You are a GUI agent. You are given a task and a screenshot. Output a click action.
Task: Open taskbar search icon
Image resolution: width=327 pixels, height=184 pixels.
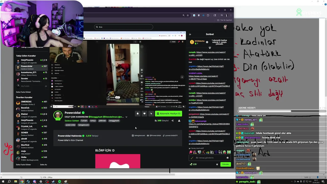tap(9, 181)
